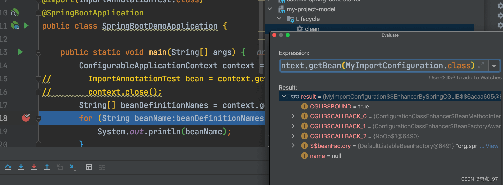Image resolution: width=503 pixels, height=185 pixels.
Task: Click the fold marker on line 16
Action: (x=38, y=92)
